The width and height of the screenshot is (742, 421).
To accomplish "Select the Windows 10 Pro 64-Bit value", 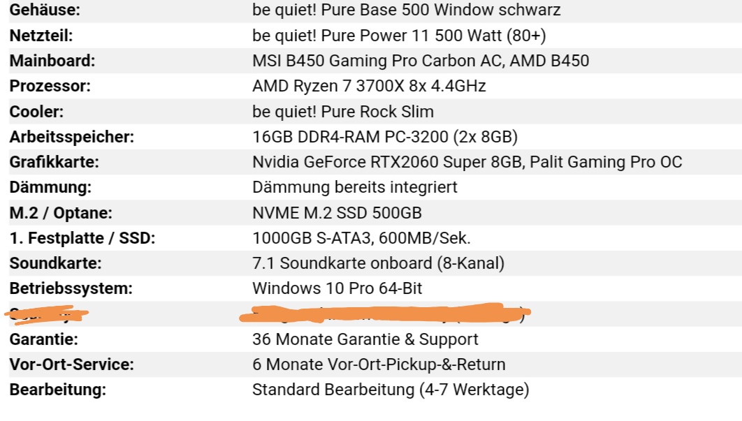I will coord(337,288).
